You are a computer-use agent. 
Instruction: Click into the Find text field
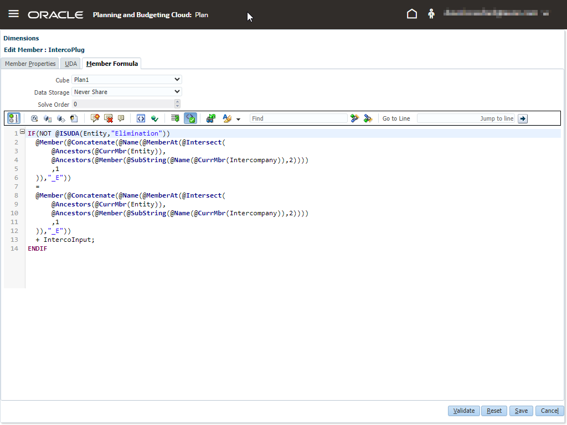298,118
